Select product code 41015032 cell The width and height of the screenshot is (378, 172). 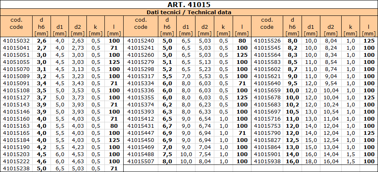(x=16, y=41)
